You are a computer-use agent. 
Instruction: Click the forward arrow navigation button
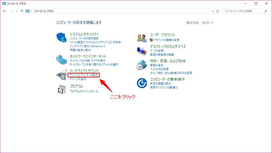(12, 11)
